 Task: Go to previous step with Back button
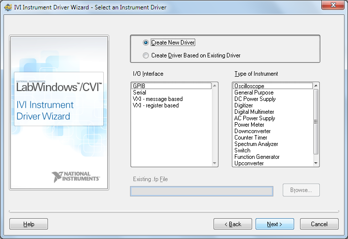(232, 224)
